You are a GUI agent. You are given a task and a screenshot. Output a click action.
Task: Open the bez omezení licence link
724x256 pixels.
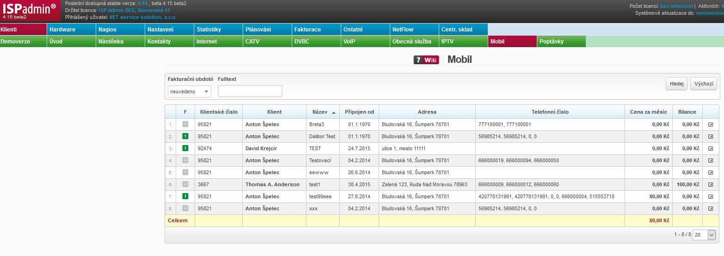tap(676, 6)
